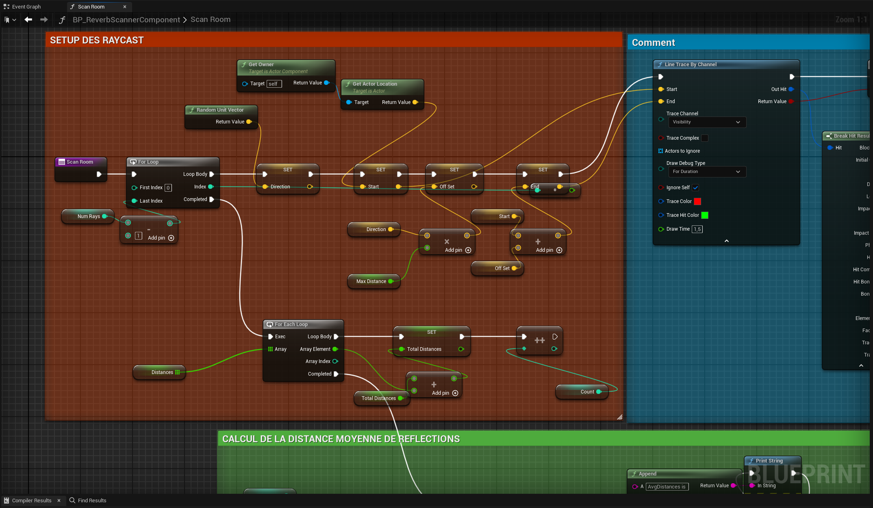Click Actors to Ignore array pin icon
The image size is (873, 508).
(660, 151)
